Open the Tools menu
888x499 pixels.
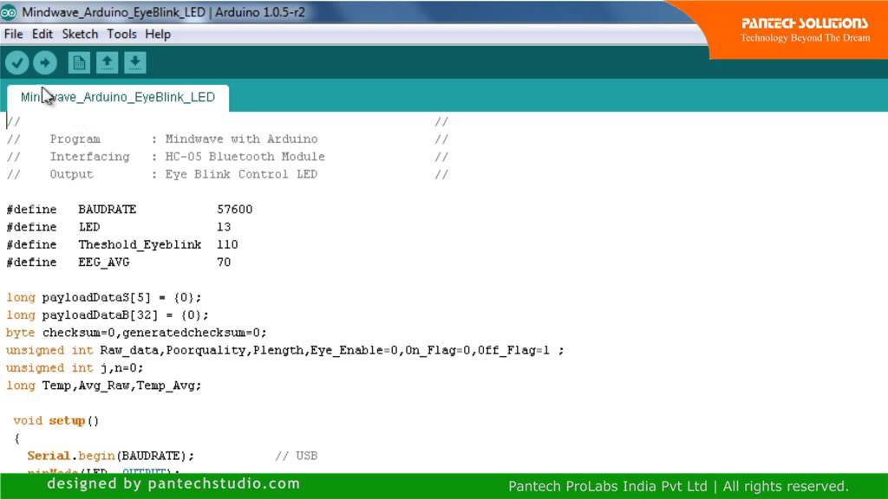click(121, 34)
